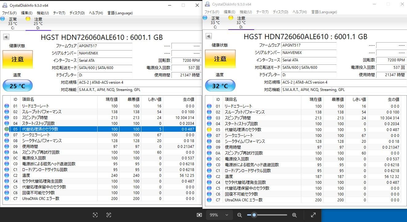407x222 pixels.
Task: Click the visual search icon in viewer bar
Action: point(95,215)
